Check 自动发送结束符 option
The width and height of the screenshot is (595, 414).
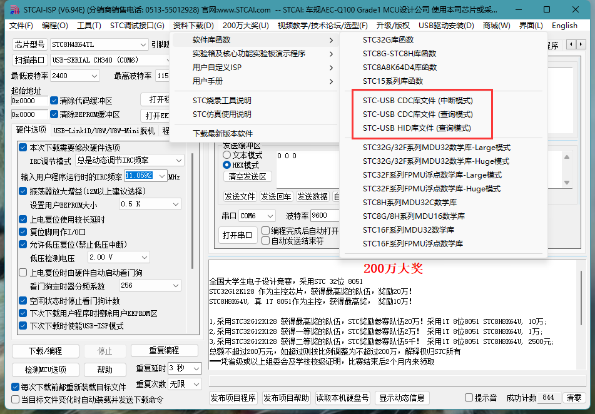pos(266,241)
